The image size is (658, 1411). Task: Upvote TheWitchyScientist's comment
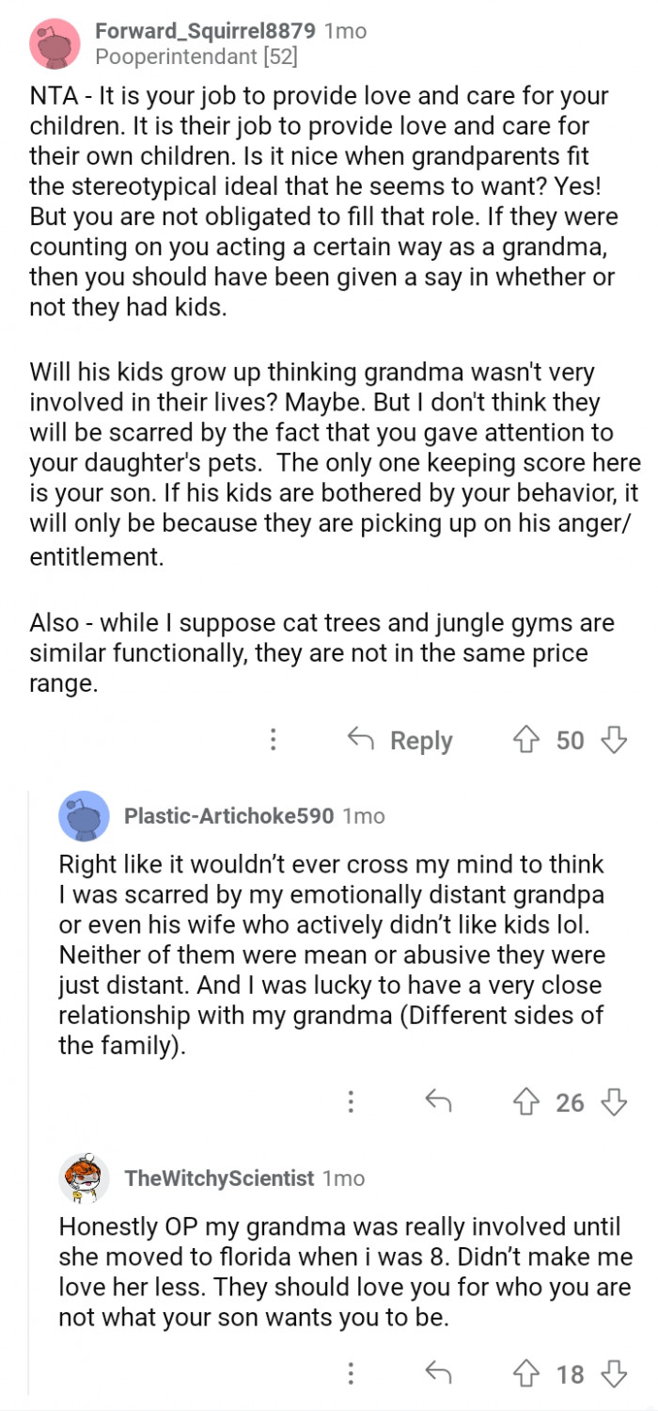[x=525, y=1374]
